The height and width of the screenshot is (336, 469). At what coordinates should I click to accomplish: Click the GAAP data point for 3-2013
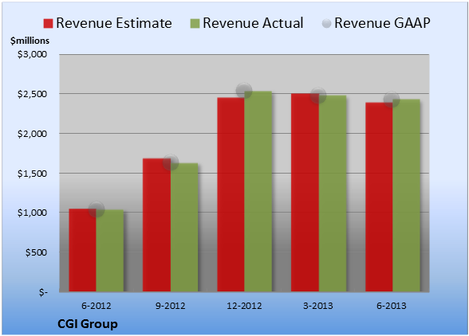tap(318, 96)
